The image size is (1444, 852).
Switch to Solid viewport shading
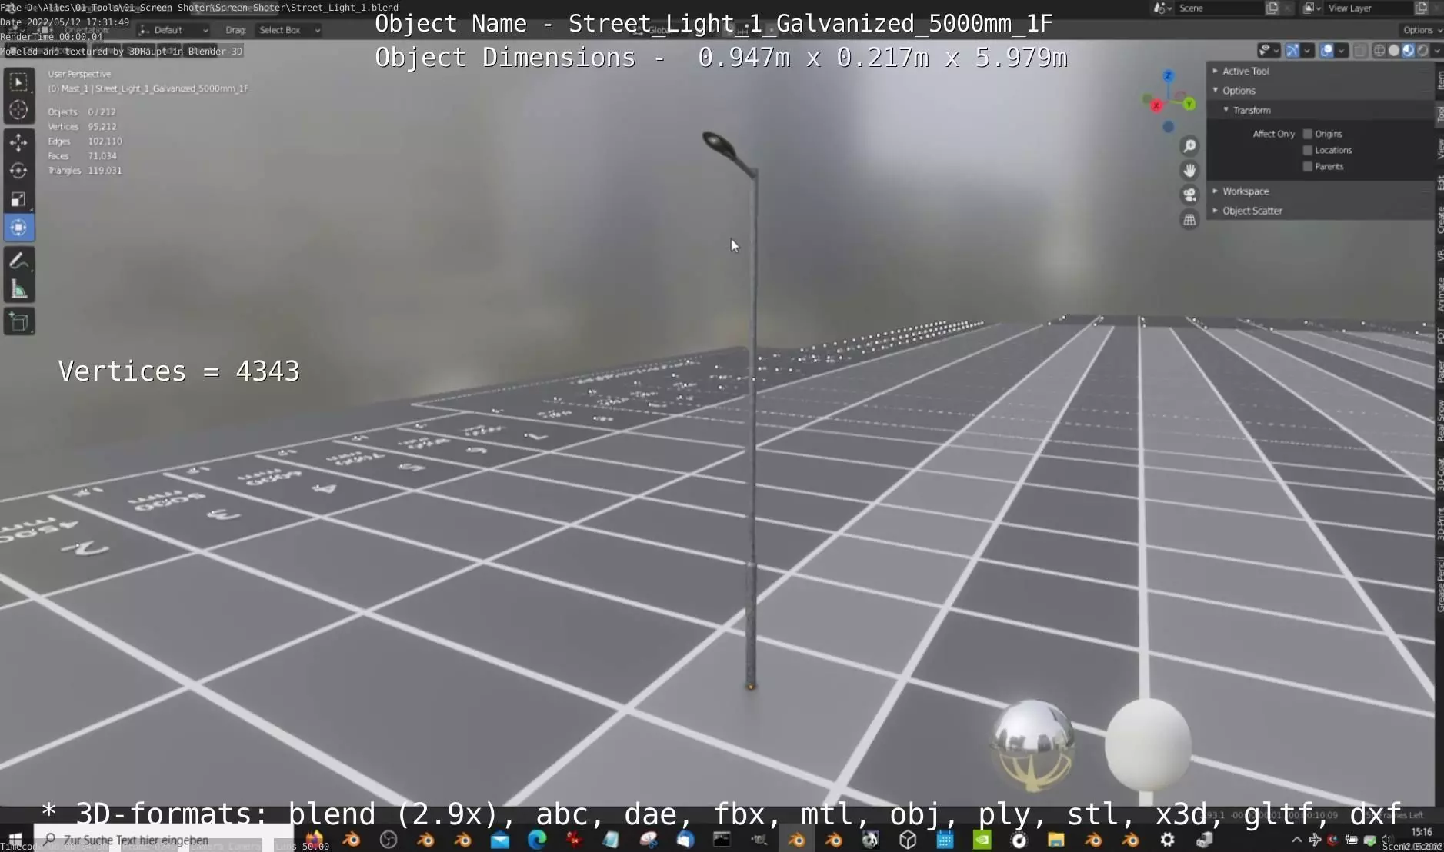click(1393, 51)
